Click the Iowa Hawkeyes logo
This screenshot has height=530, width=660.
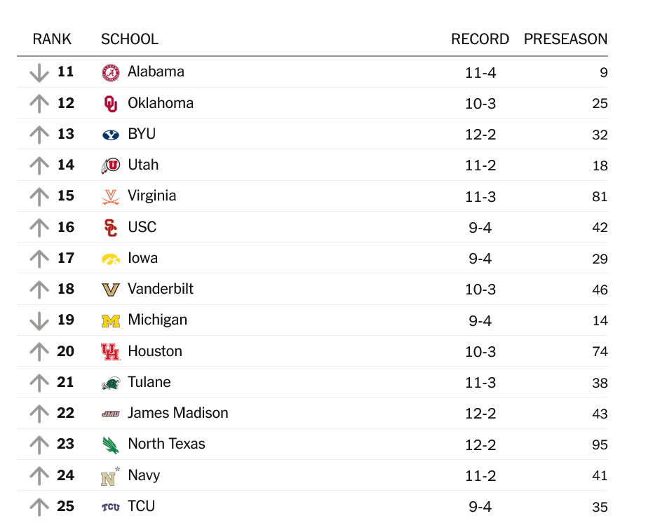(x=110, y=259)
